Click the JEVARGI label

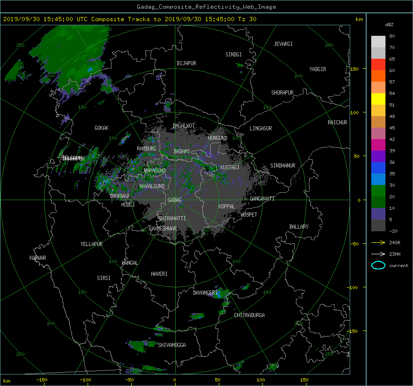pos(283,44)
